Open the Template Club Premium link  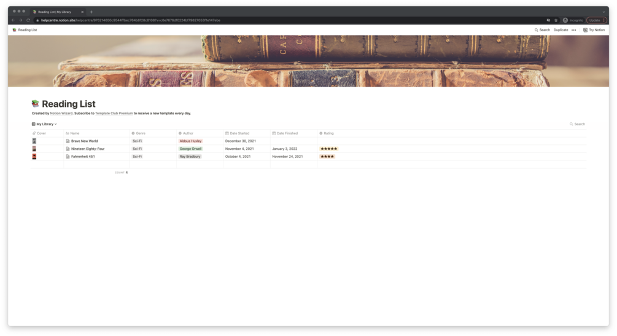coord(114,114)
